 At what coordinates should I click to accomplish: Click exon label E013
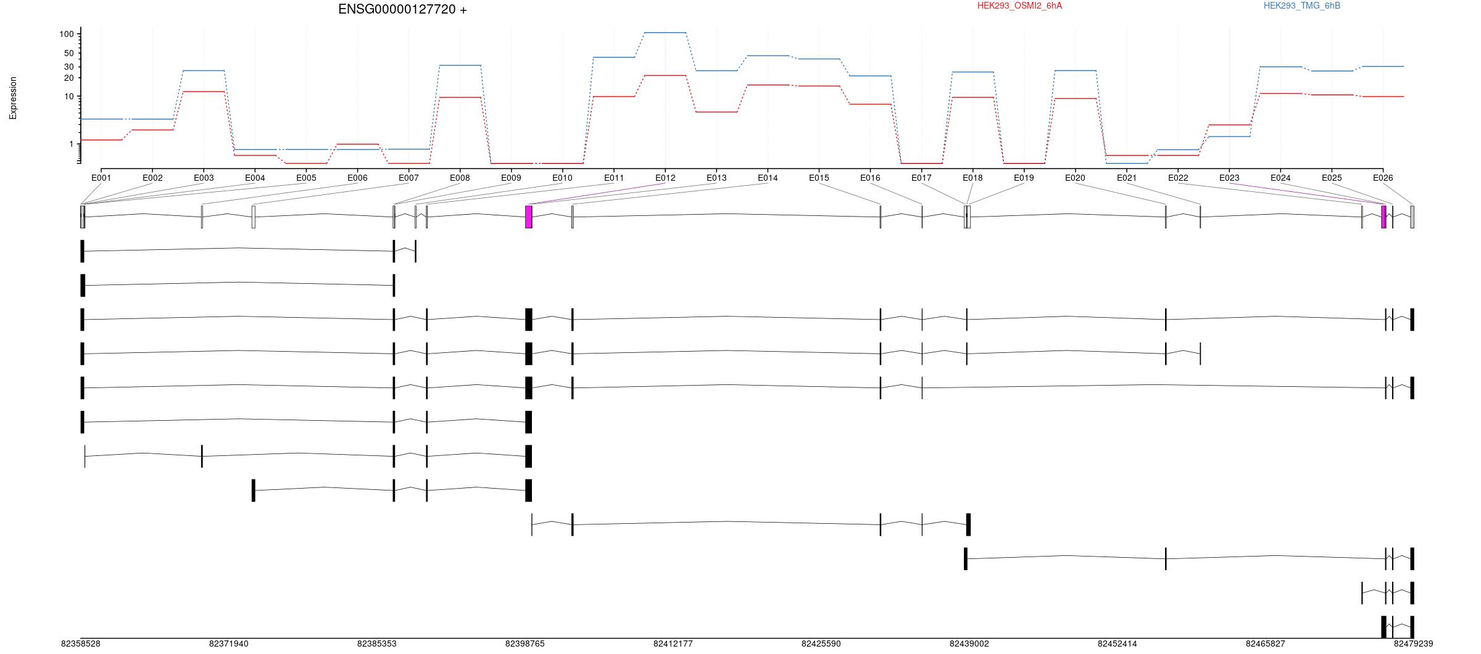[716, 178]
